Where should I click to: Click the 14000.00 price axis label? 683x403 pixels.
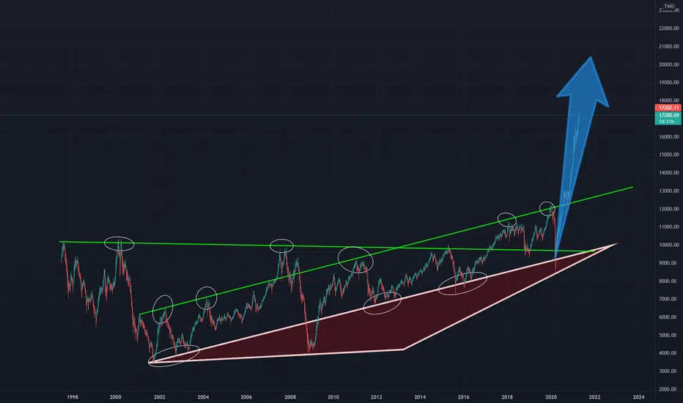(x=668, y=173)
